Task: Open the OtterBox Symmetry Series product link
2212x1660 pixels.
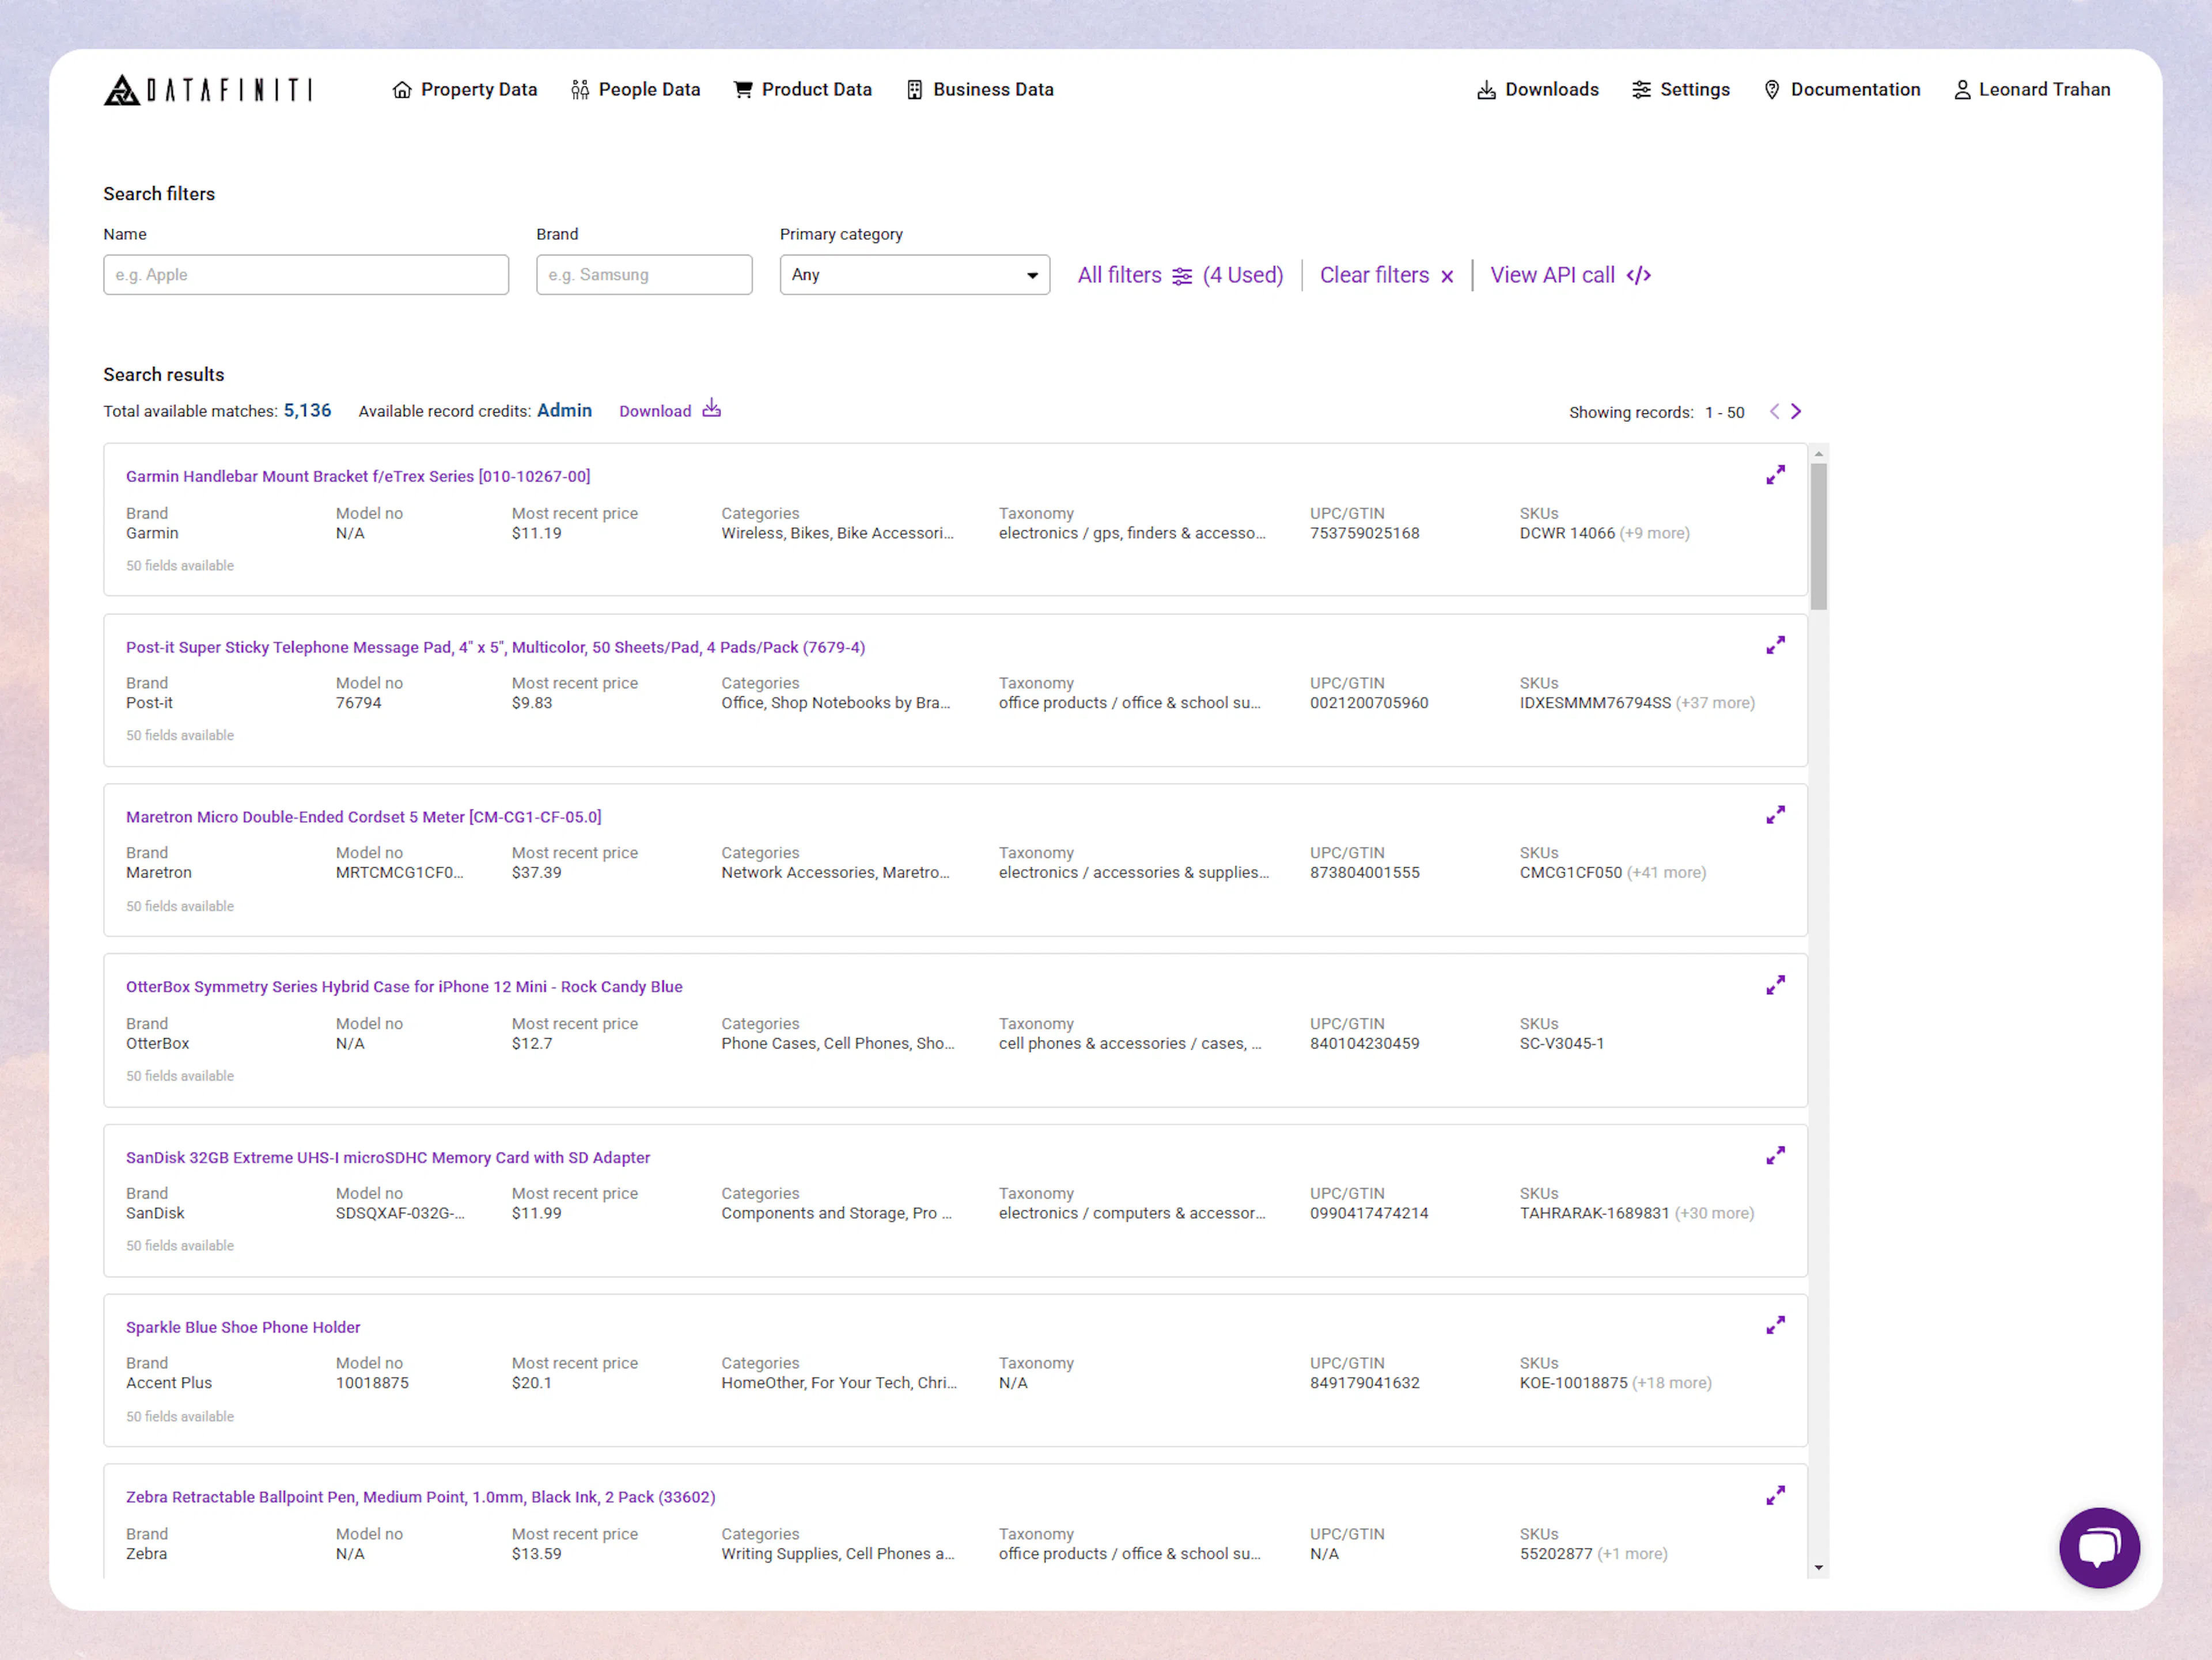Action: [x=404, y=986]
